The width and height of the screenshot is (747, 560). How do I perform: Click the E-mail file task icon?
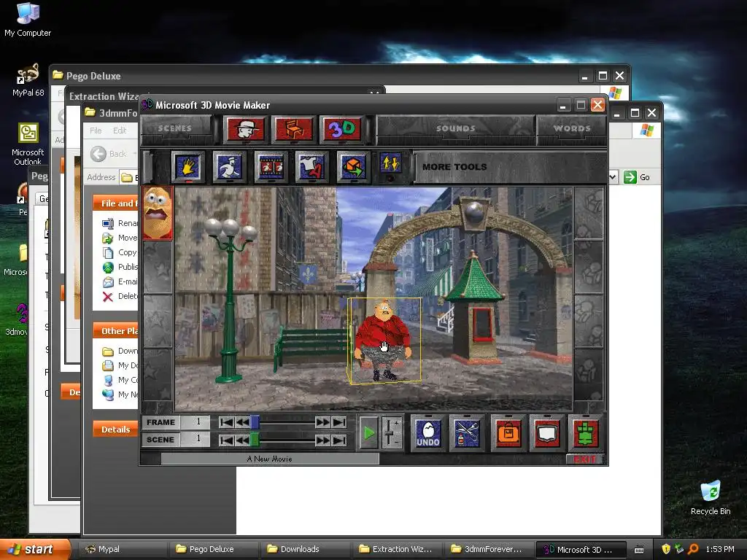108,282
